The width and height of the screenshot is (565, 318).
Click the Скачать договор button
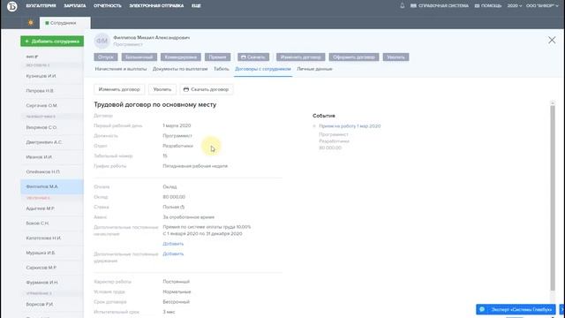coord(207,89)
